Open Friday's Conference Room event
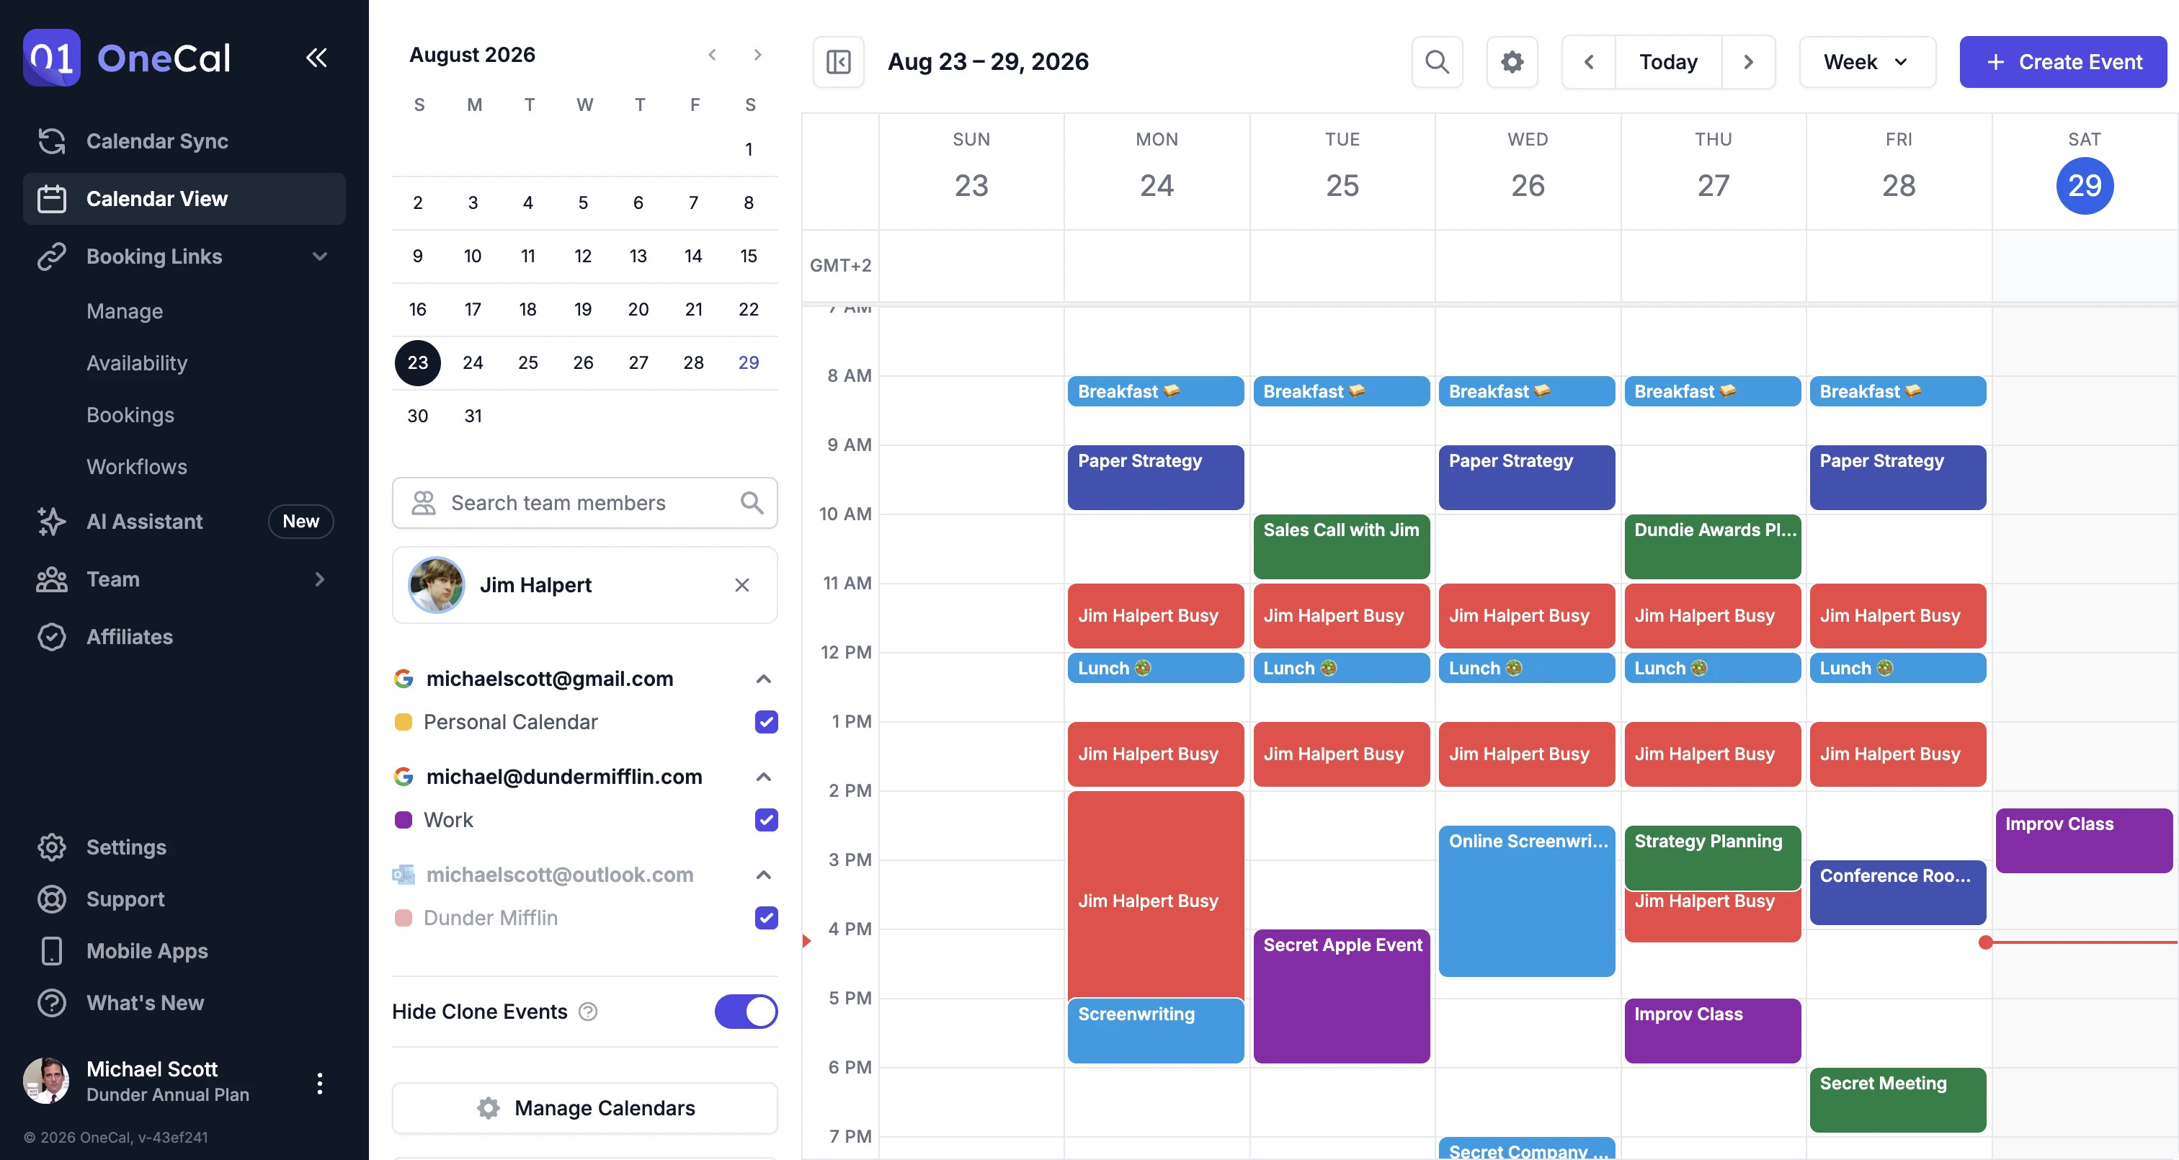Screen dimensions: 2179x1160 pyautogui.click(x=1898, y=893)
